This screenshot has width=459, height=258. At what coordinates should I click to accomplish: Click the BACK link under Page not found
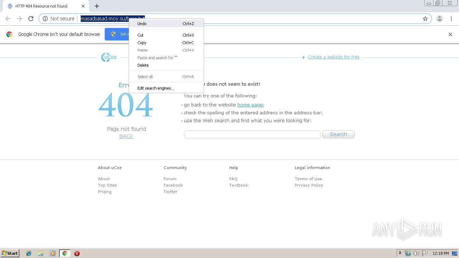[x=126, y=136]
